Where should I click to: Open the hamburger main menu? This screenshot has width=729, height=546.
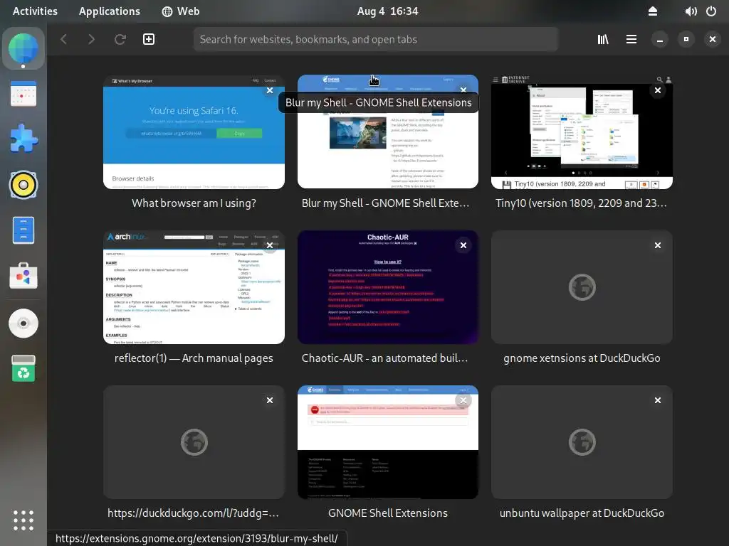tap(631, 40)
